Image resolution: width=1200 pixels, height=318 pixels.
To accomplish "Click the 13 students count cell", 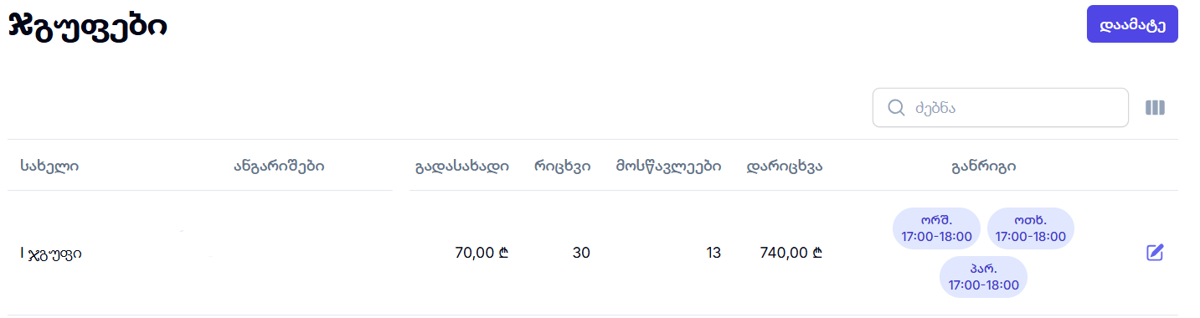I will tap(713, 252).
